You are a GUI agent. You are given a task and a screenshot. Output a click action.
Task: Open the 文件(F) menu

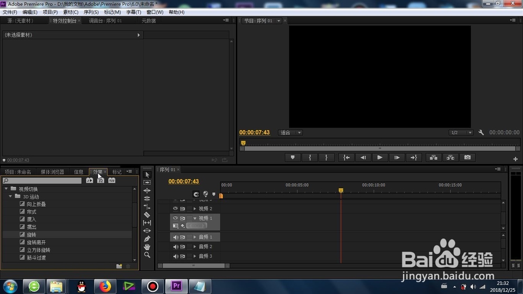click(10, 12)
